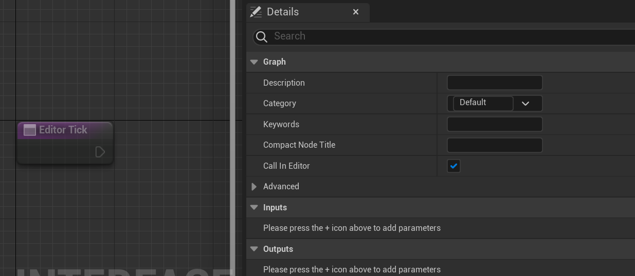Click the Description text field

tap(495, 83)
